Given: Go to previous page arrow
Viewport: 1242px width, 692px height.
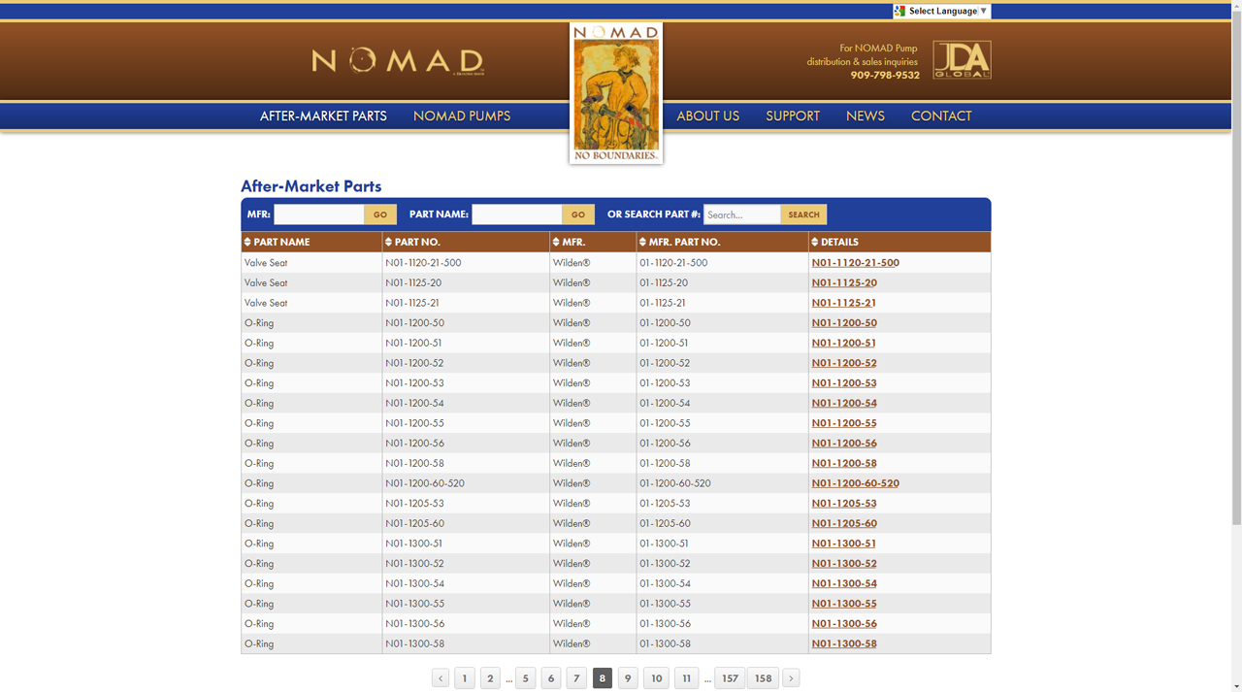Looking at the screenshot, I should pyautogui.click(x=441, y=678).
